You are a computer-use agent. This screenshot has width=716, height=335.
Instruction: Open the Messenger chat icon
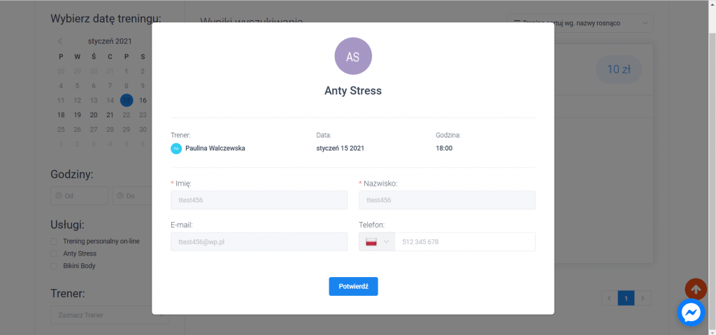click(691, 312)
